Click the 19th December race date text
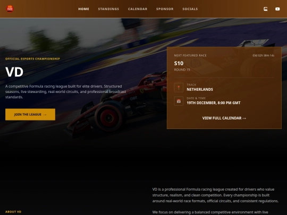This screenshot has width=287, height=215. click(x=214, y=103)
